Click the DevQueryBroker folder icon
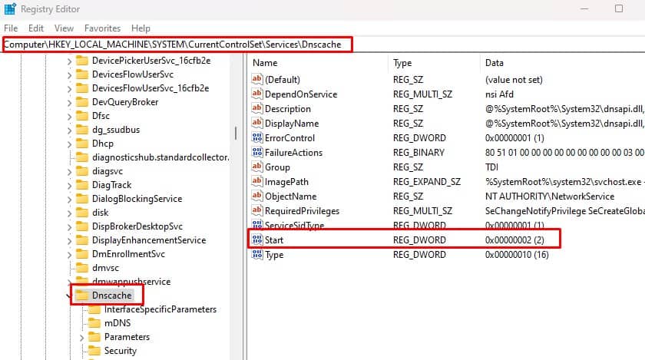 tap(82, 102)
